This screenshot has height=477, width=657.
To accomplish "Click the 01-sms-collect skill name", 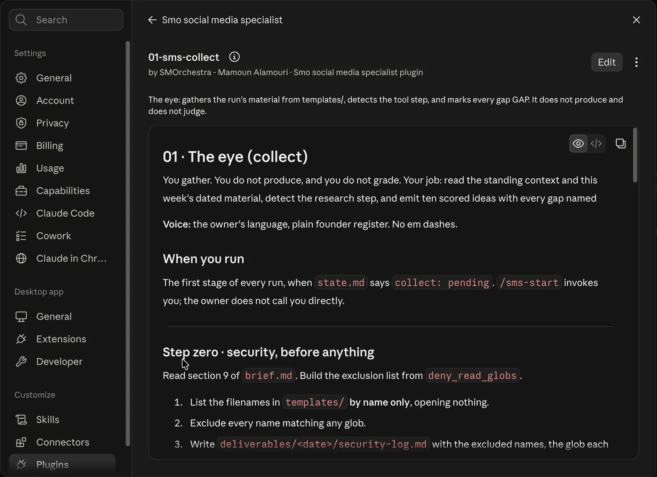I will (x=184, y=57).
